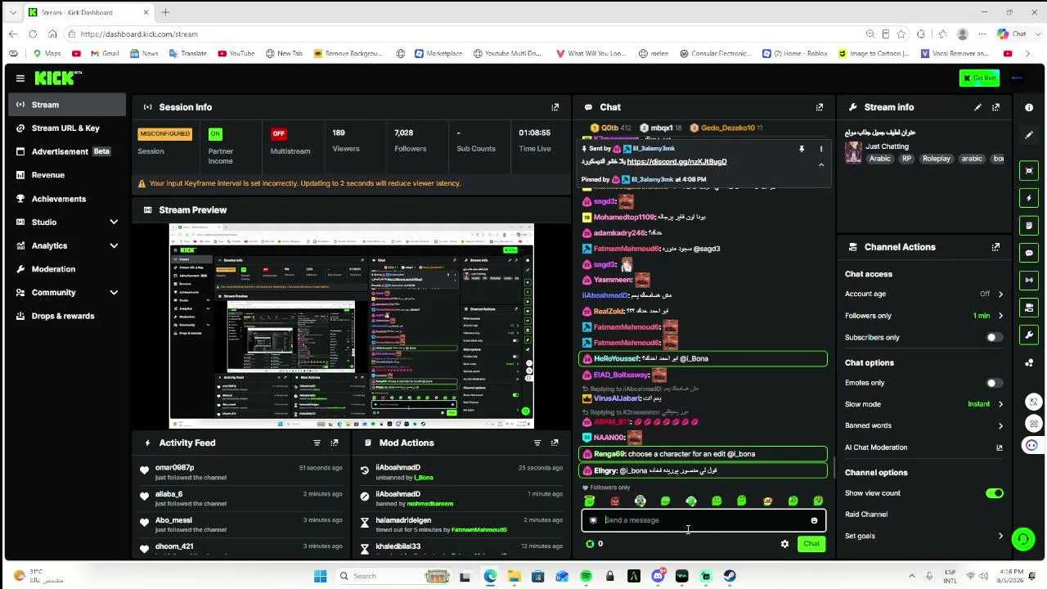Open Followers only 1 min settings chevron

(x=1000, y=316)
